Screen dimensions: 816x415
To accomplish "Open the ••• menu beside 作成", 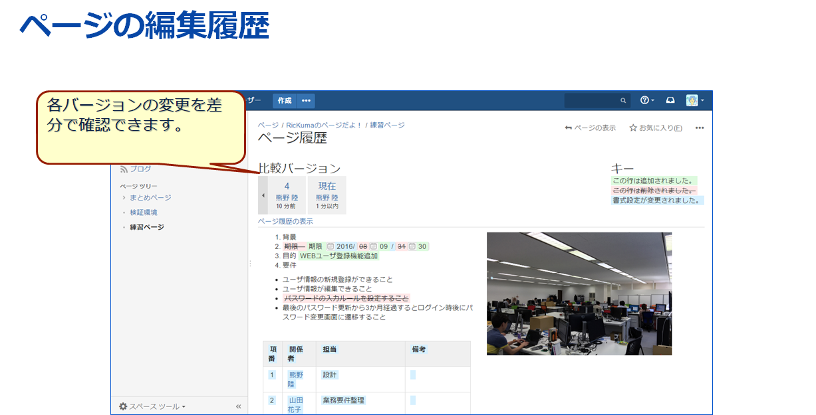I will (306, 101).
